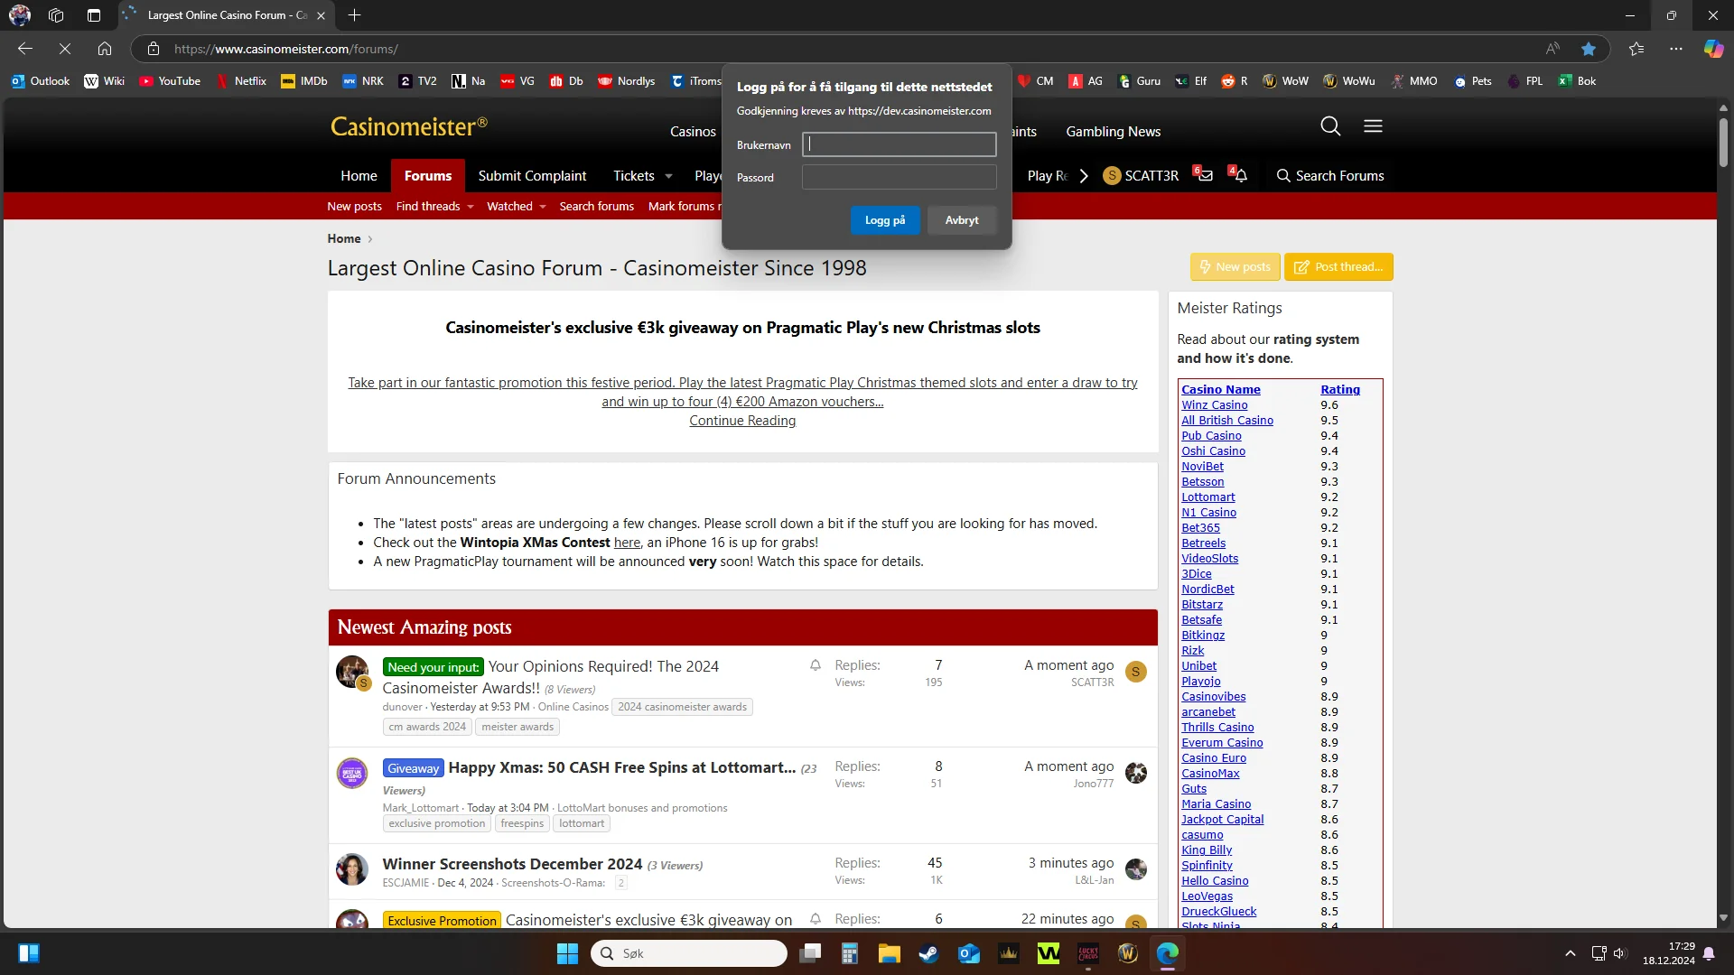
Task: Open the 'here' Wintopia contest link
Action: [627, 543]
